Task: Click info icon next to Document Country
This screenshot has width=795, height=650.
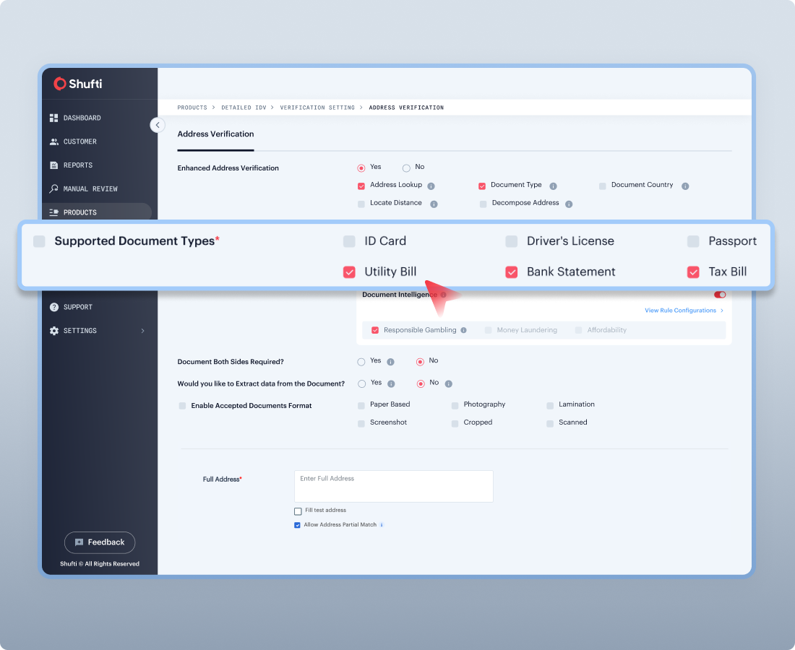Action: coord(685,186)
